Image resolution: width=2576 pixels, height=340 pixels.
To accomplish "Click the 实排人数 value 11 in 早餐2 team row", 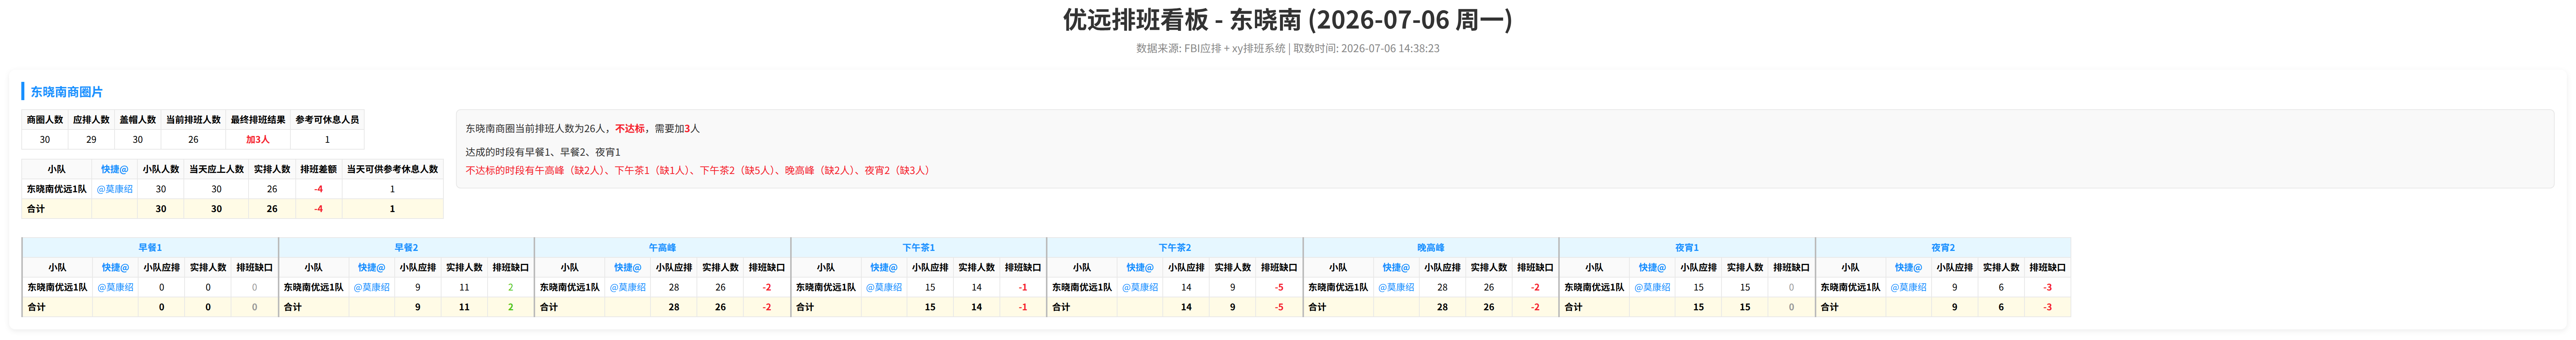I will (464, 287).
